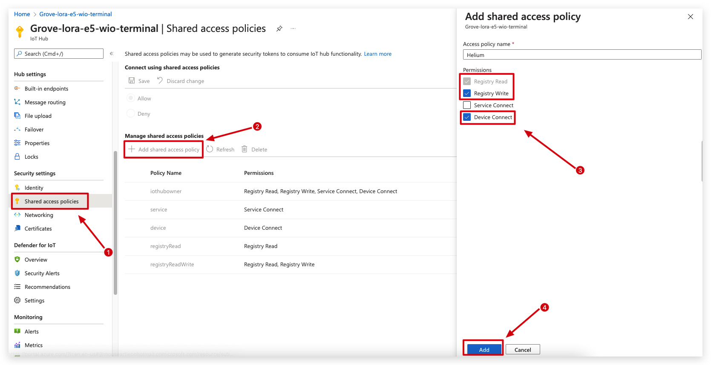Collapse the sidebar with the double chevron

coord(112,54)
